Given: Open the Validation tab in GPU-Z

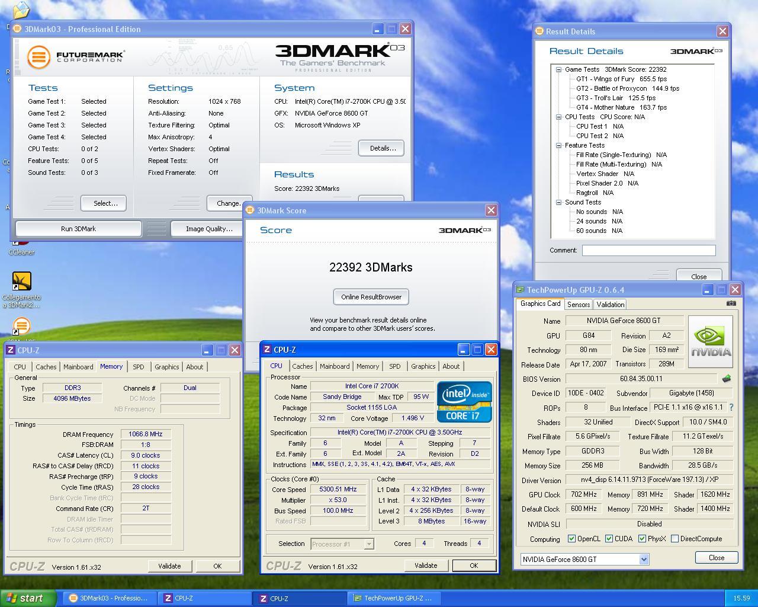Looking at the screenshot, I should (611, 304).
